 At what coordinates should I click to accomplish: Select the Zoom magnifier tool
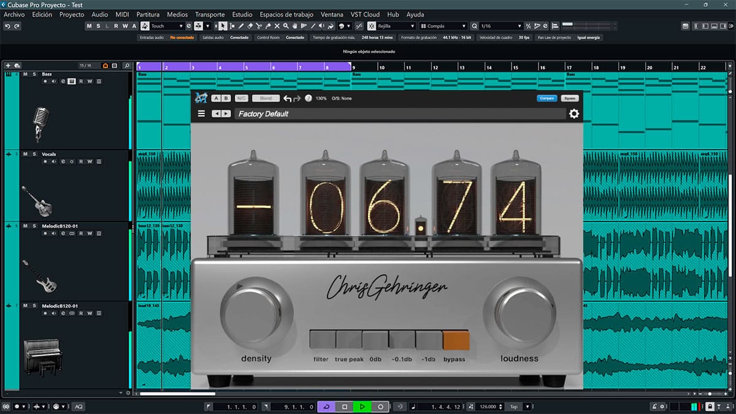pyautogui.click(x=286, y=26)
